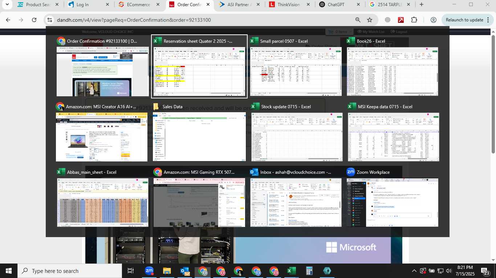Open the teal diamond taskbar app

click(327, 271)
